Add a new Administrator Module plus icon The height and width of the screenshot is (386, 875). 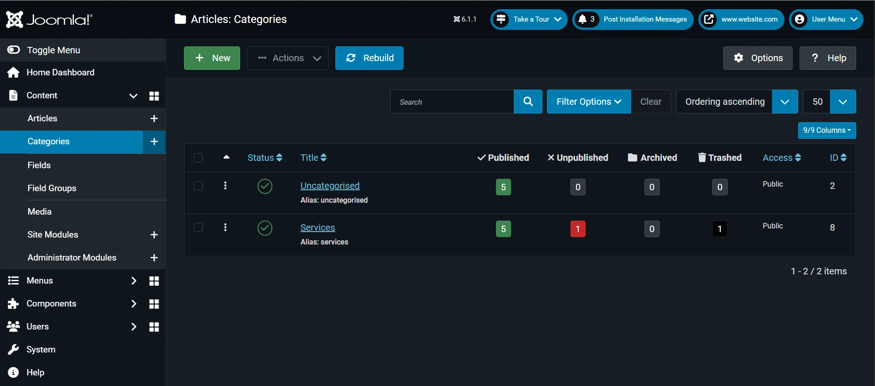click(x=154, y=258)
